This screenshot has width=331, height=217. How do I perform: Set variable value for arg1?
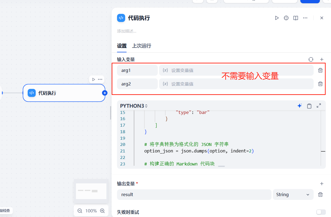click(x=236, y=70)
